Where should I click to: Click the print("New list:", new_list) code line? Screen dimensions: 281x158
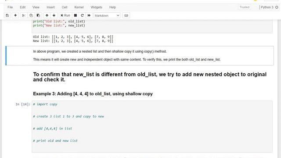pos(59,25)
